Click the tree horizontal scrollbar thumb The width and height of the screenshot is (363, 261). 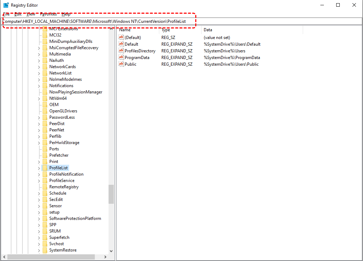point(51,257)
